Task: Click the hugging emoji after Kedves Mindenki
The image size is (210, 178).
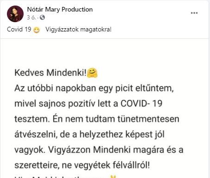Action: pos(92,73)
